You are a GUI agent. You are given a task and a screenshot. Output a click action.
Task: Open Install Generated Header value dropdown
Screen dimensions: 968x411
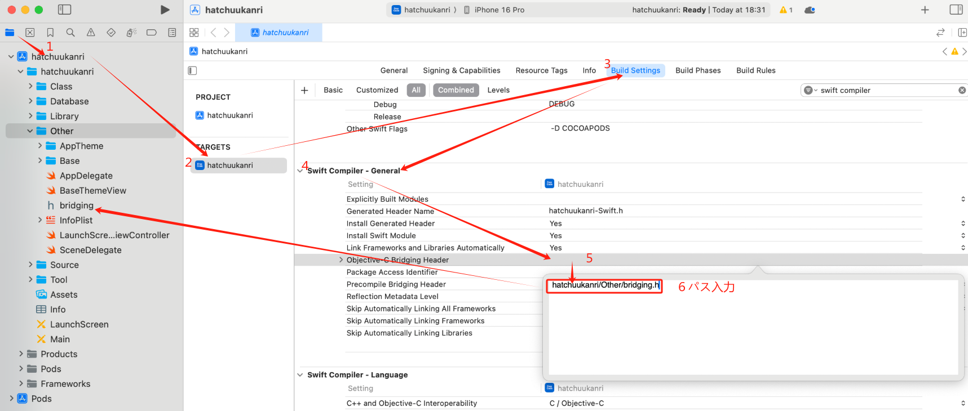pyautogui.click(x=963, y=224)
